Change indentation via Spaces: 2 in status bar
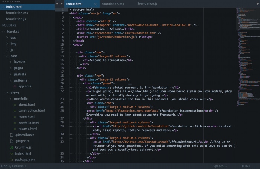The height and width of the screenshot is (169, 260). (x=220, y=166)
